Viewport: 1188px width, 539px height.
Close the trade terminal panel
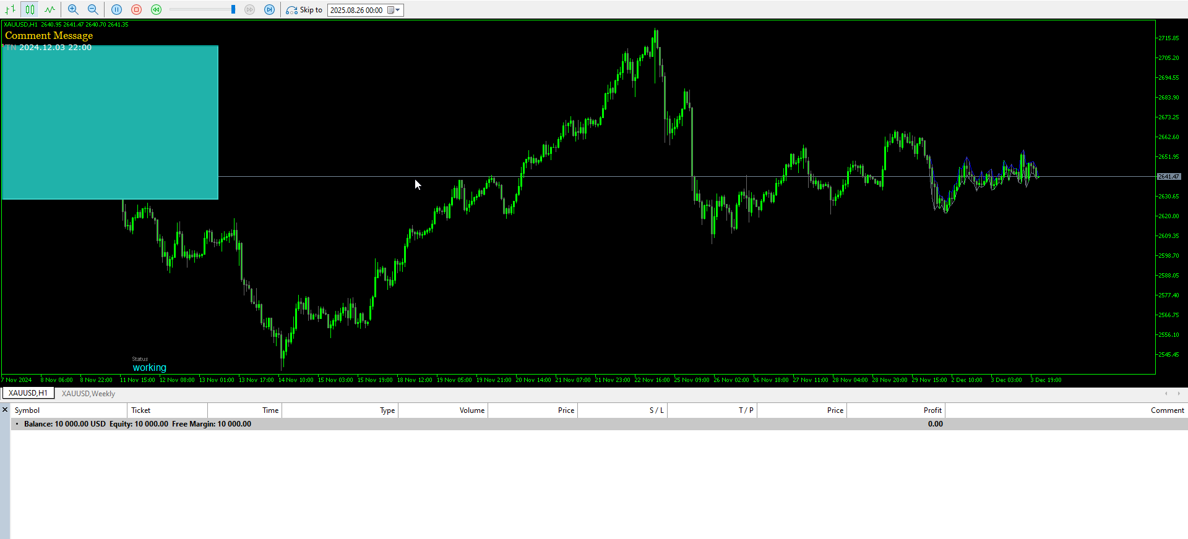coord(5,410)
